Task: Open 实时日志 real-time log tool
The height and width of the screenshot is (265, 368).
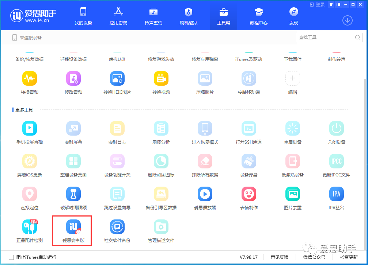Action: click(117, 128)
